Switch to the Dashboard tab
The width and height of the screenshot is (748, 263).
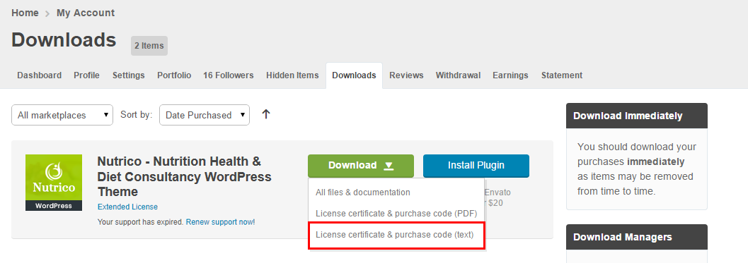[x=39, y=75]
